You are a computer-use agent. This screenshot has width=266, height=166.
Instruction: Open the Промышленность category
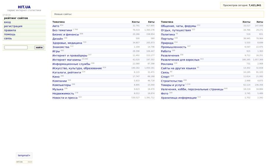pyautogui.click(x=174, y=47)
